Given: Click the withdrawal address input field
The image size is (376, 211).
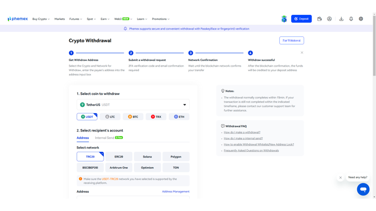Looking at the screenshot, I should 133,197.
